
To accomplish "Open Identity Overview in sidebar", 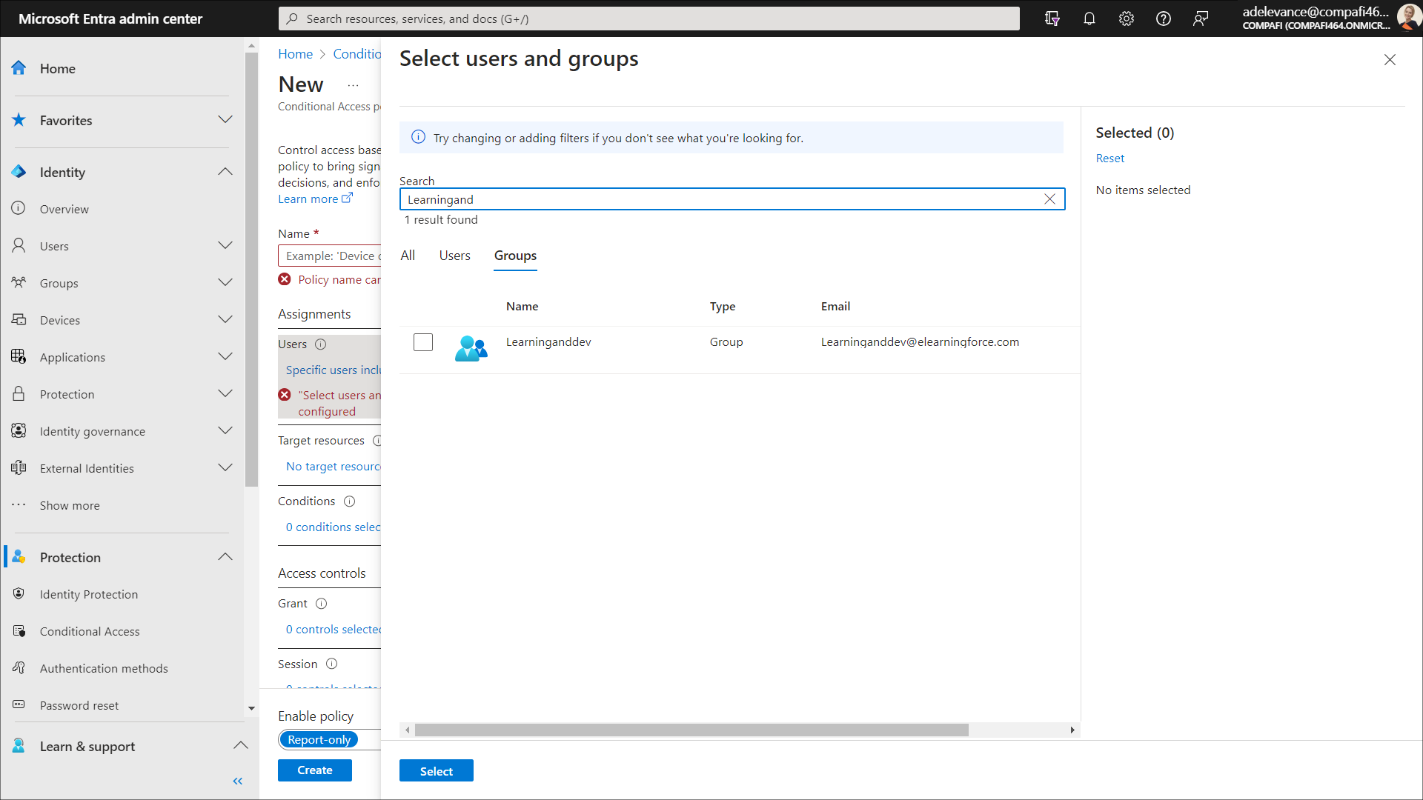I will click(64, 209).
